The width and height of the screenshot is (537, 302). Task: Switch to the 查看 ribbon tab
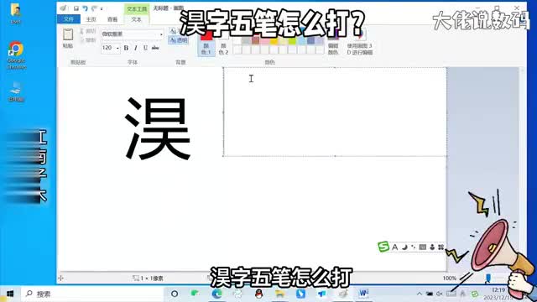[112, 19]
